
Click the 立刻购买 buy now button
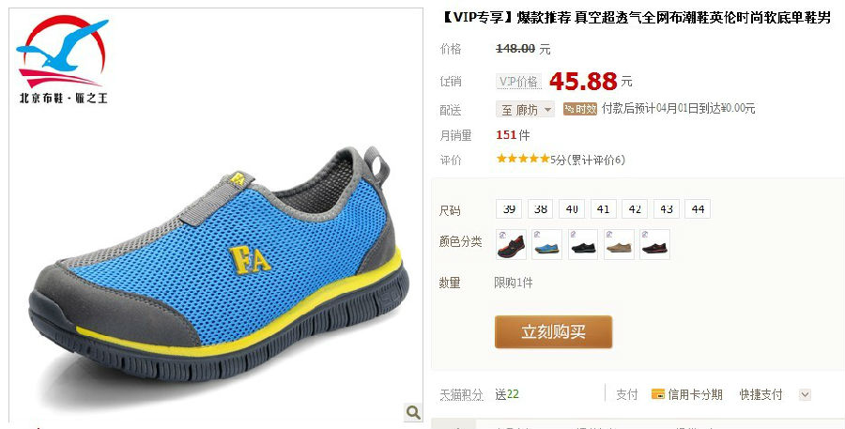[x=553, y=331]
